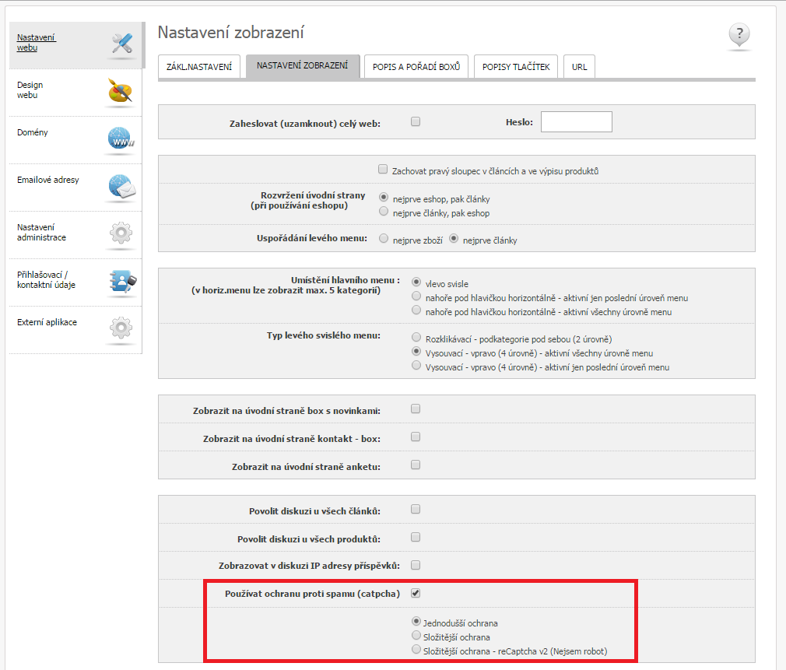
Task: Click the Heslo password input field
Action: [576, 122]
